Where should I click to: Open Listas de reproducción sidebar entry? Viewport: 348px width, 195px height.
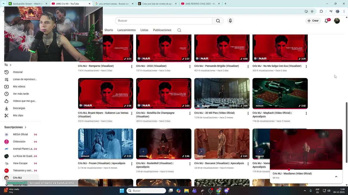tap(21, 79)
